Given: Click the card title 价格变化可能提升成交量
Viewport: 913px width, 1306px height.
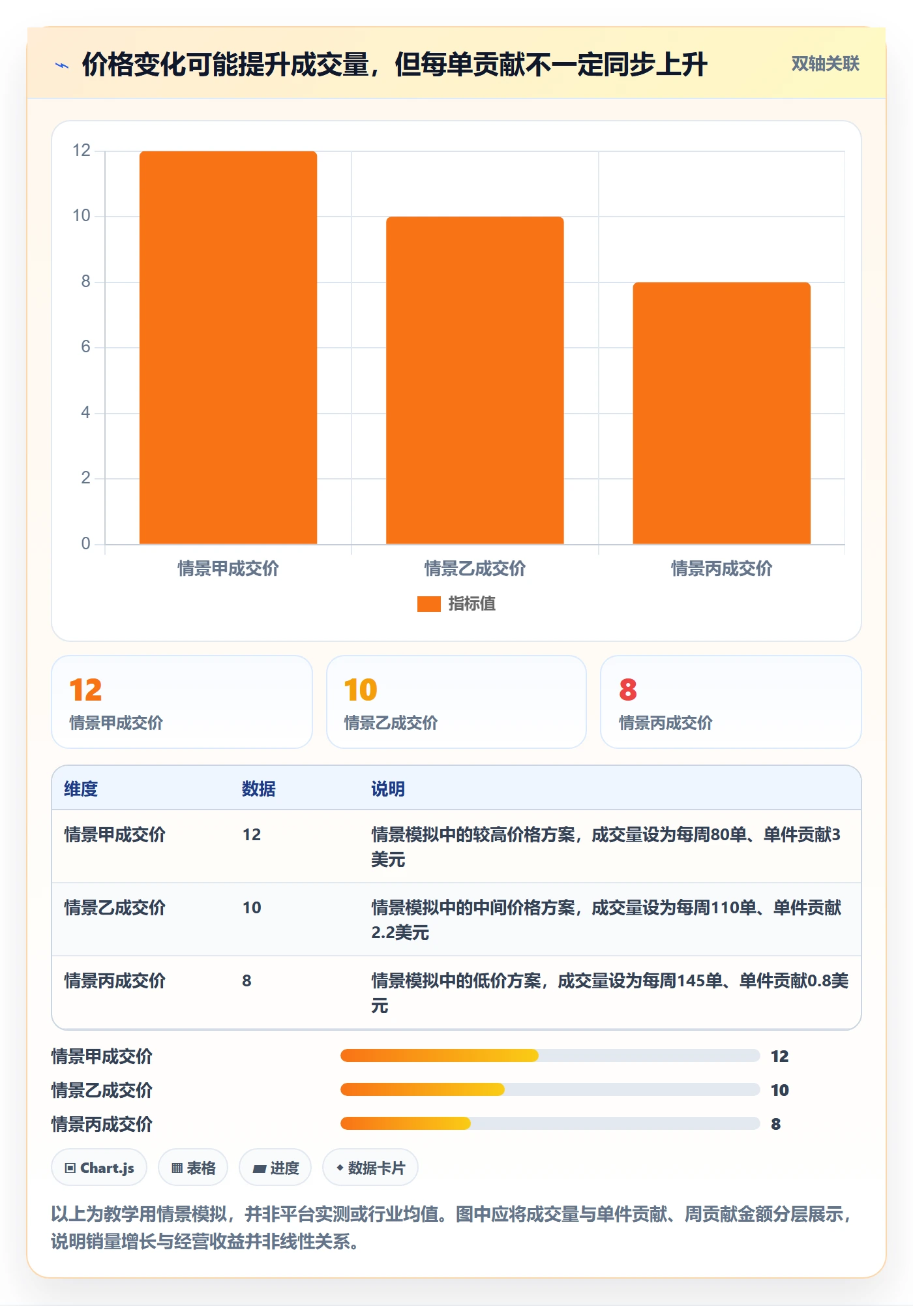Looking at the screenshot, I should [x=394, y=65].
